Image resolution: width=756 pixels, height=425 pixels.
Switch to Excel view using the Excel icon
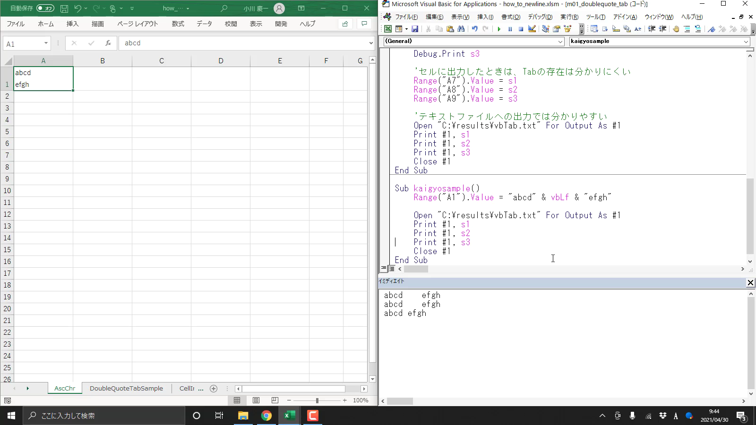click(387, 29)
